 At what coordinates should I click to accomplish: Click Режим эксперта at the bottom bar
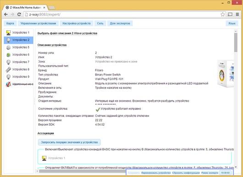point(210,173)
